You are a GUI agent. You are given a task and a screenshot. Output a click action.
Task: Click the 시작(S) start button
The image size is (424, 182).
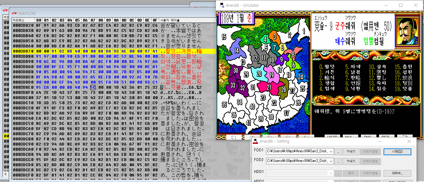pyautogui.click(x=397, y=152)
